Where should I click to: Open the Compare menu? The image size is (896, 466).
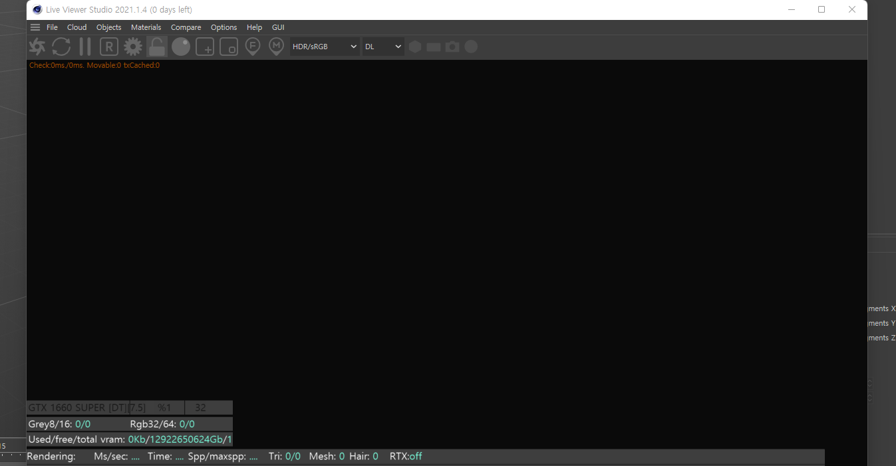(x=186, y=27)
